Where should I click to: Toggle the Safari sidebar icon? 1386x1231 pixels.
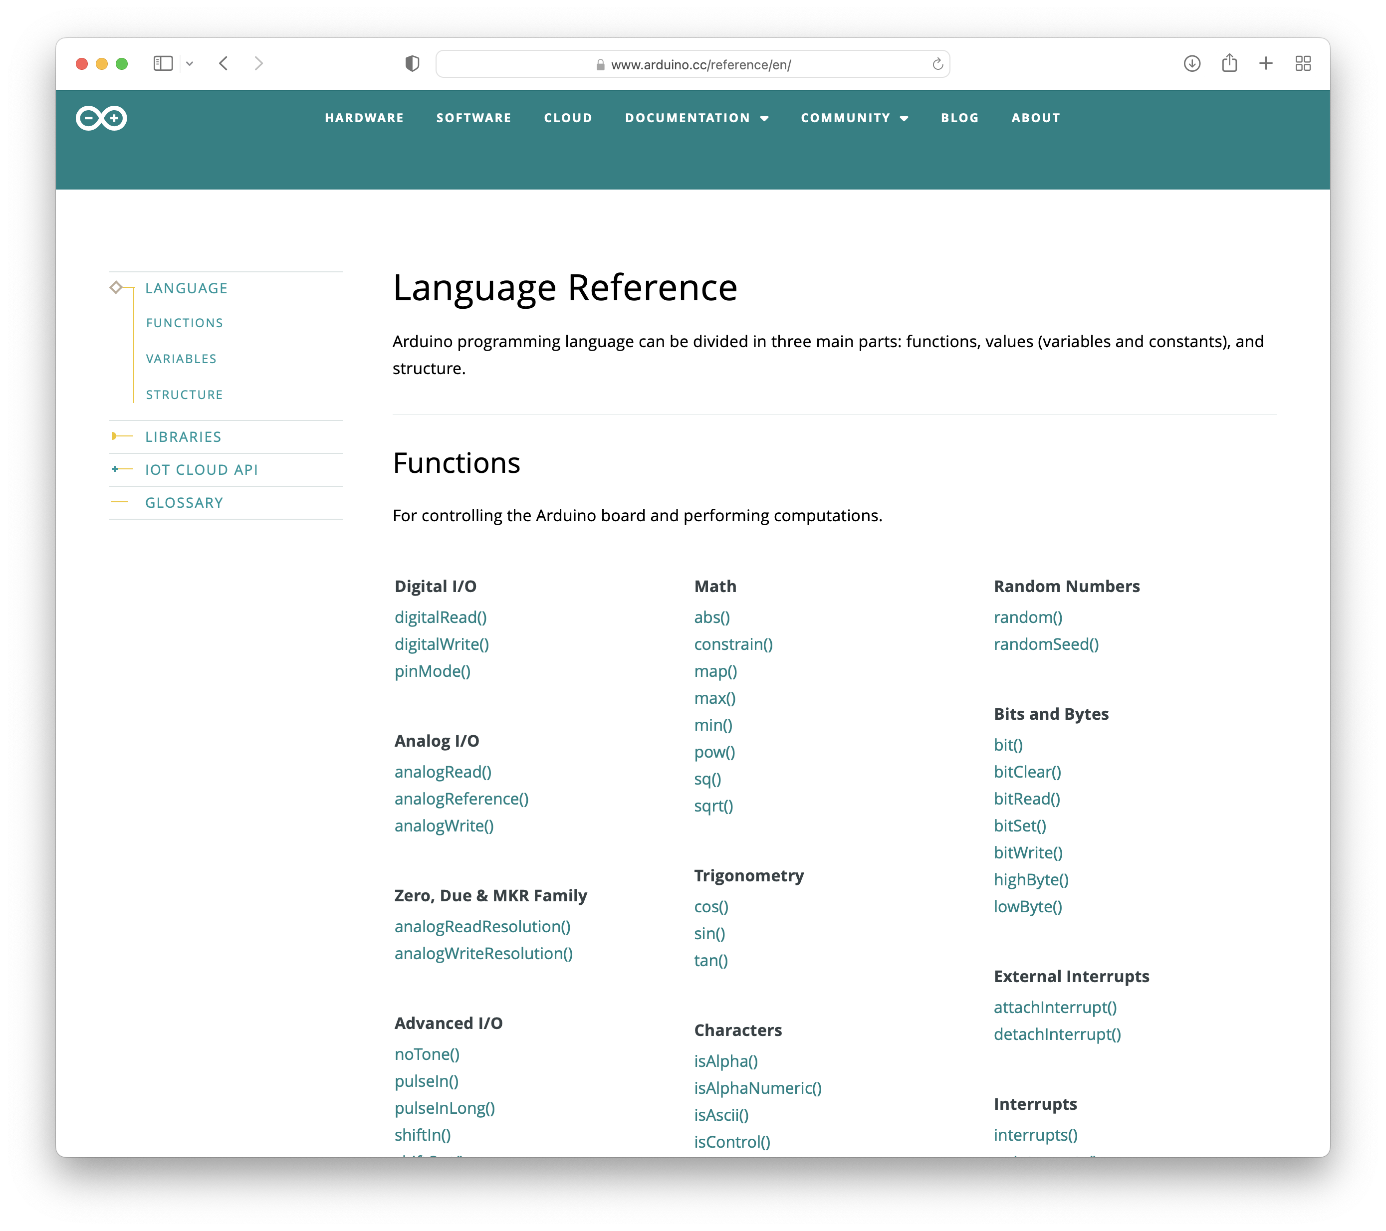(163, 64)
